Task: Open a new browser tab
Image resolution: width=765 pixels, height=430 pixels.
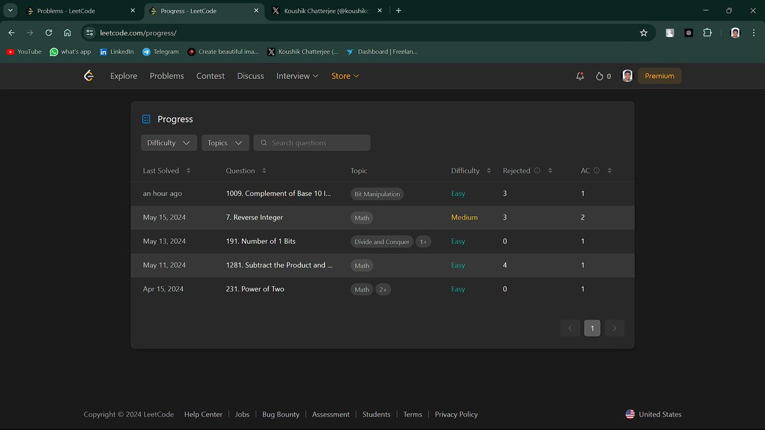Action: click(398, 11)
